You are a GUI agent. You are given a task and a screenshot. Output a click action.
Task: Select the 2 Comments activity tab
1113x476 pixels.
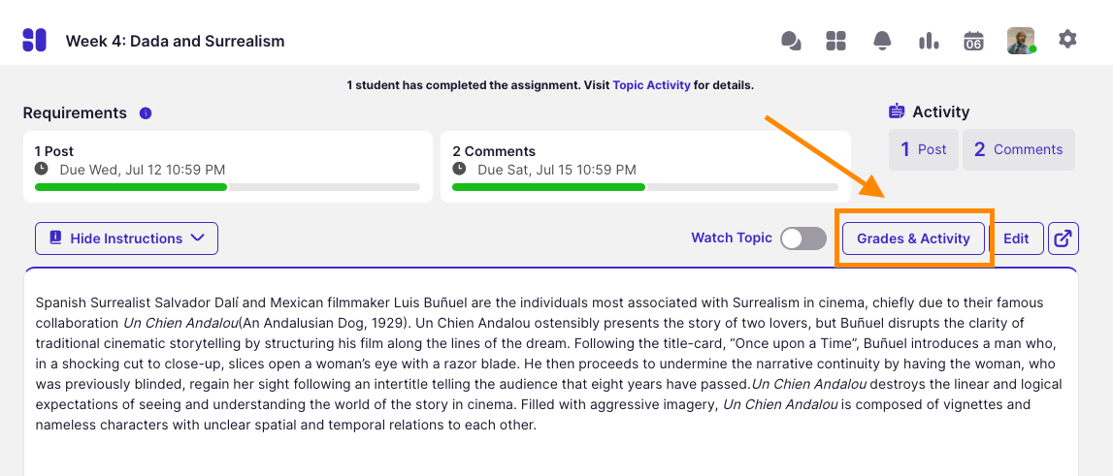[x=1018, y=149]
